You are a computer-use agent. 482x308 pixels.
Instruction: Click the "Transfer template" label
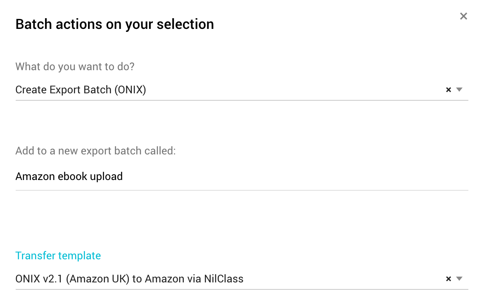[58, 256]
